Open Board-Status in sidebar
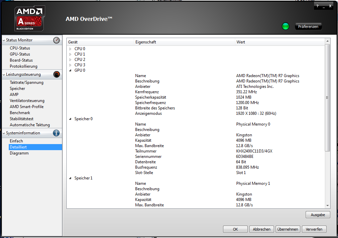Viewport: 338px width, 238px height. click(x=21, y=60)
